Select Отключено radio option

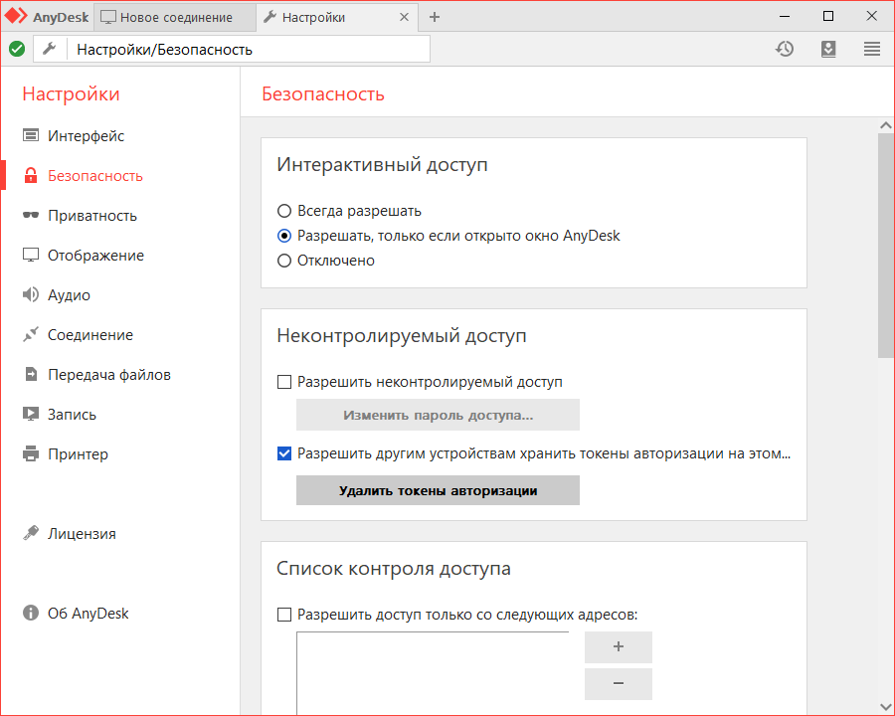[x=284, y=261]
